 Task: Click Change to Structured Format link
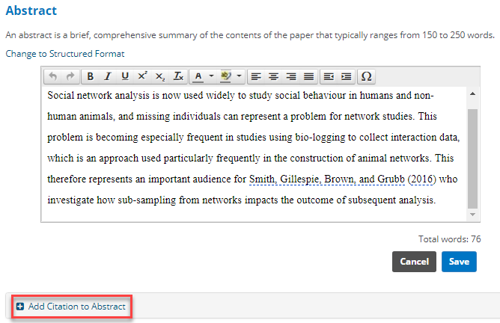point(65,54)
